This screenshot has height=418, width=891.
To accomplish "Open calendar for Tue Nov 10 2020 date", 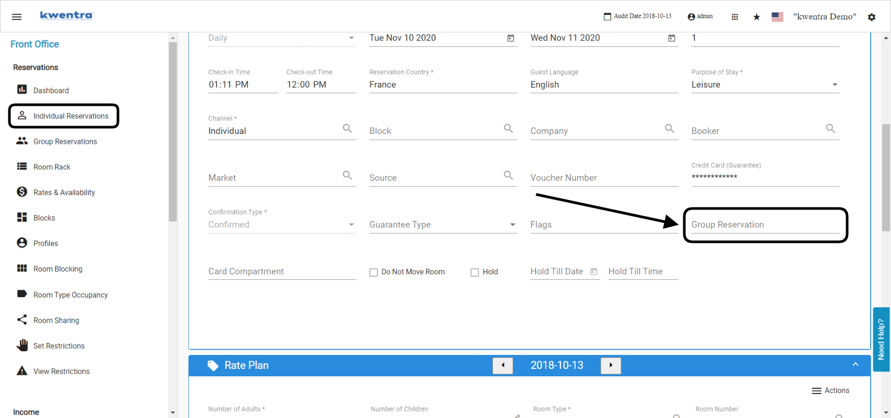I will [510, 38].
